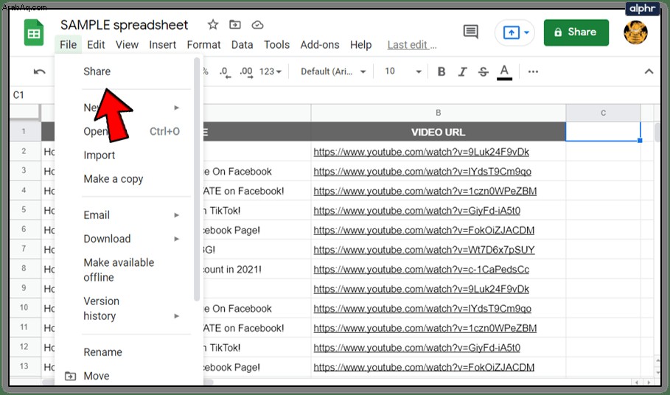This screenshot has width=670, height=395.
Task: Open the comment history icon
Action: [470, 32]
